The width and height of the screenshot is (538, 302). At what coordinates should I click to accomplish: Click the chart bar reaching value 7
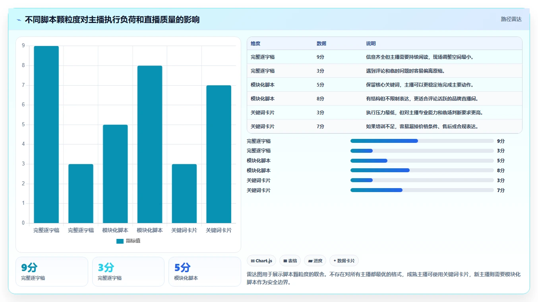[219, 154]
